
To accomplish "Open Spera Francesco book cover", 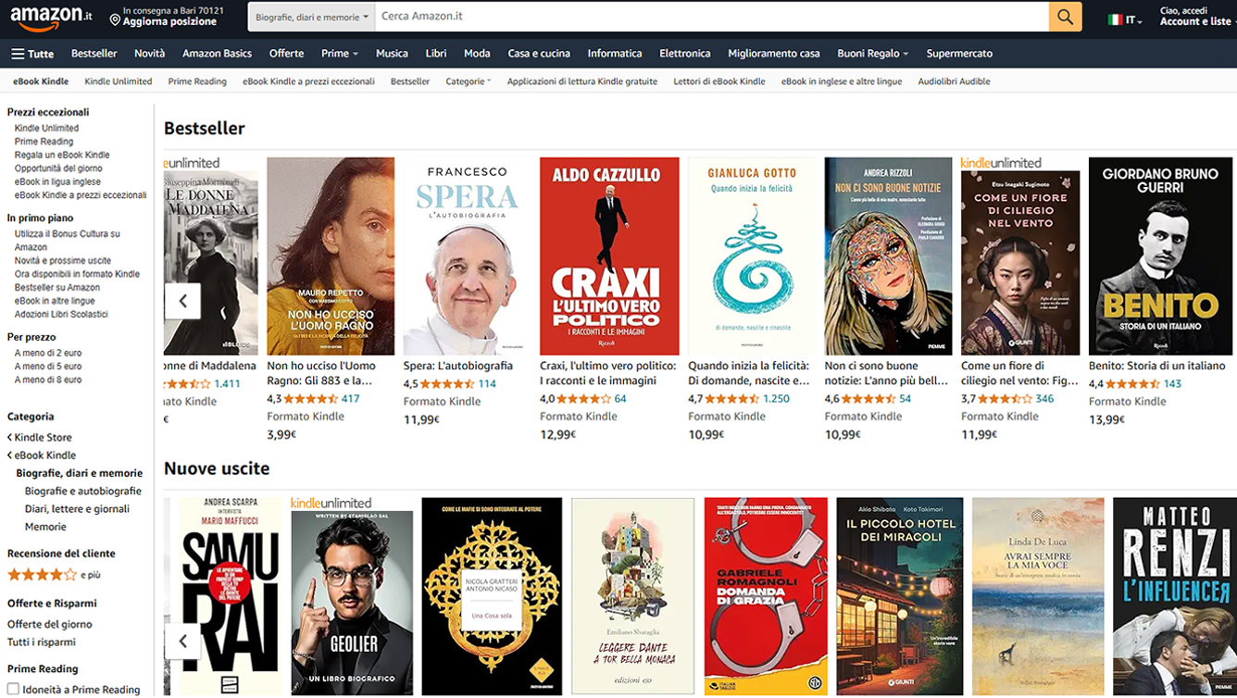I will pyautogui.click(x=467, y=256).
